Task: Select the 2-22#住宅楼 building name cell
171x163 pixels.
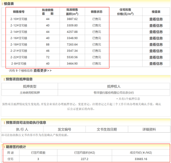Action: tap(19, 57)
